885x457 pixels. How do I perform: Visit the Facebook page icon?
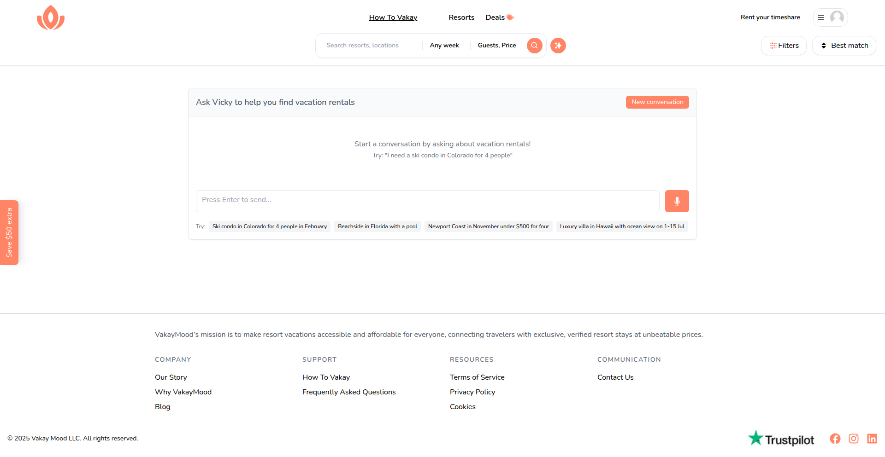click(x=835, y=439)
